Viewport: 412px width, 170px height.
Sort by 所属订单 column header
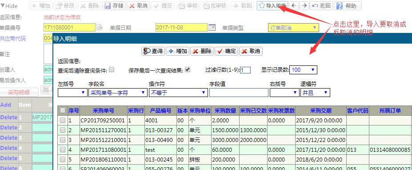(x=390, y=111)
